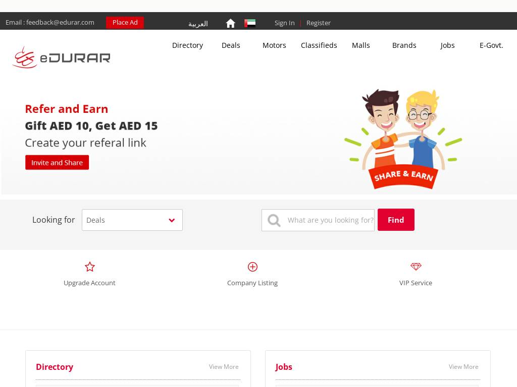Click the Invite and Share button
This screenshot has width=517, height=387.
(57, 162)
